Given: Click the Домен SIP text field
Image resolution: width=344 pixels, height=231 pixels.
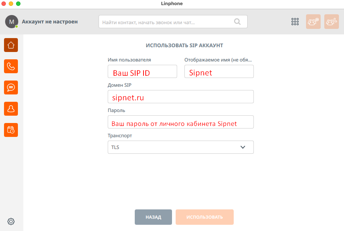Looking at the screenshot, I should [180, 97].
